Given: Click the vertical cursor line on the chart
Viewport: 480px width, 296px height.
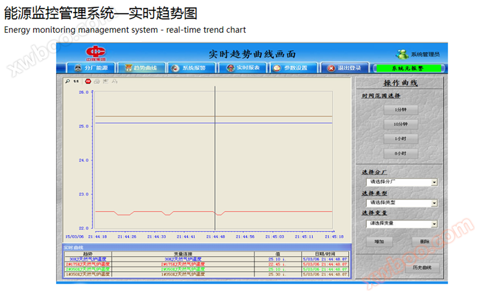Looking at the screenshot, I should click(215, 158).
